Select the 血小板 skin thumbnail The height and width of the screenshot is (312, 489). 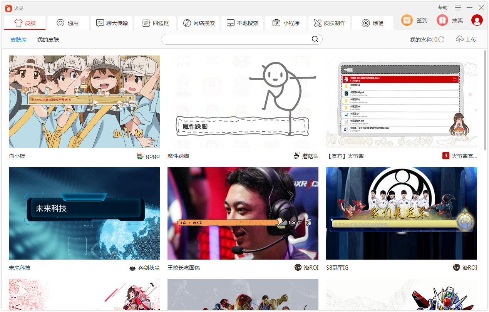coord(84,102)
